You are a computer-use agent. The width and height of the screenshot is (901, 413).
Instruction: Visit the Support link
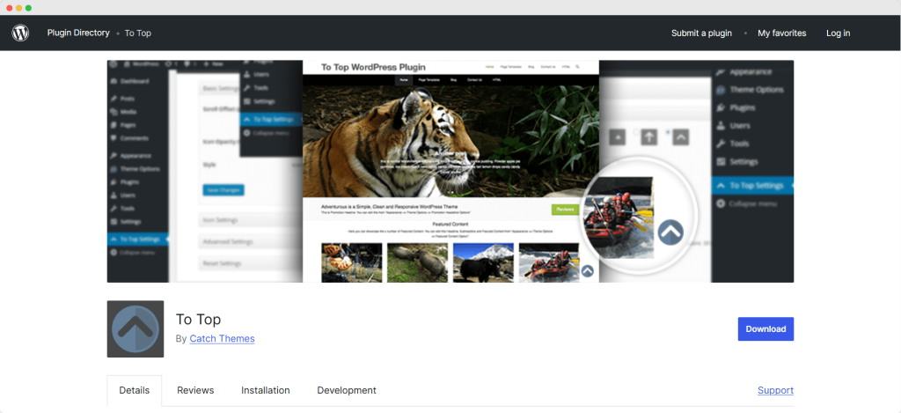[x=775, y=391]
